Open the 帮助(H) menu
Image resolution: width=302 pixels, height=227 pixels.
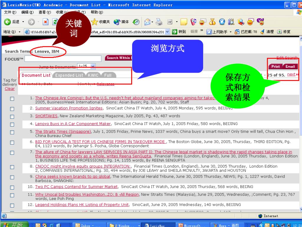(97, 12)
